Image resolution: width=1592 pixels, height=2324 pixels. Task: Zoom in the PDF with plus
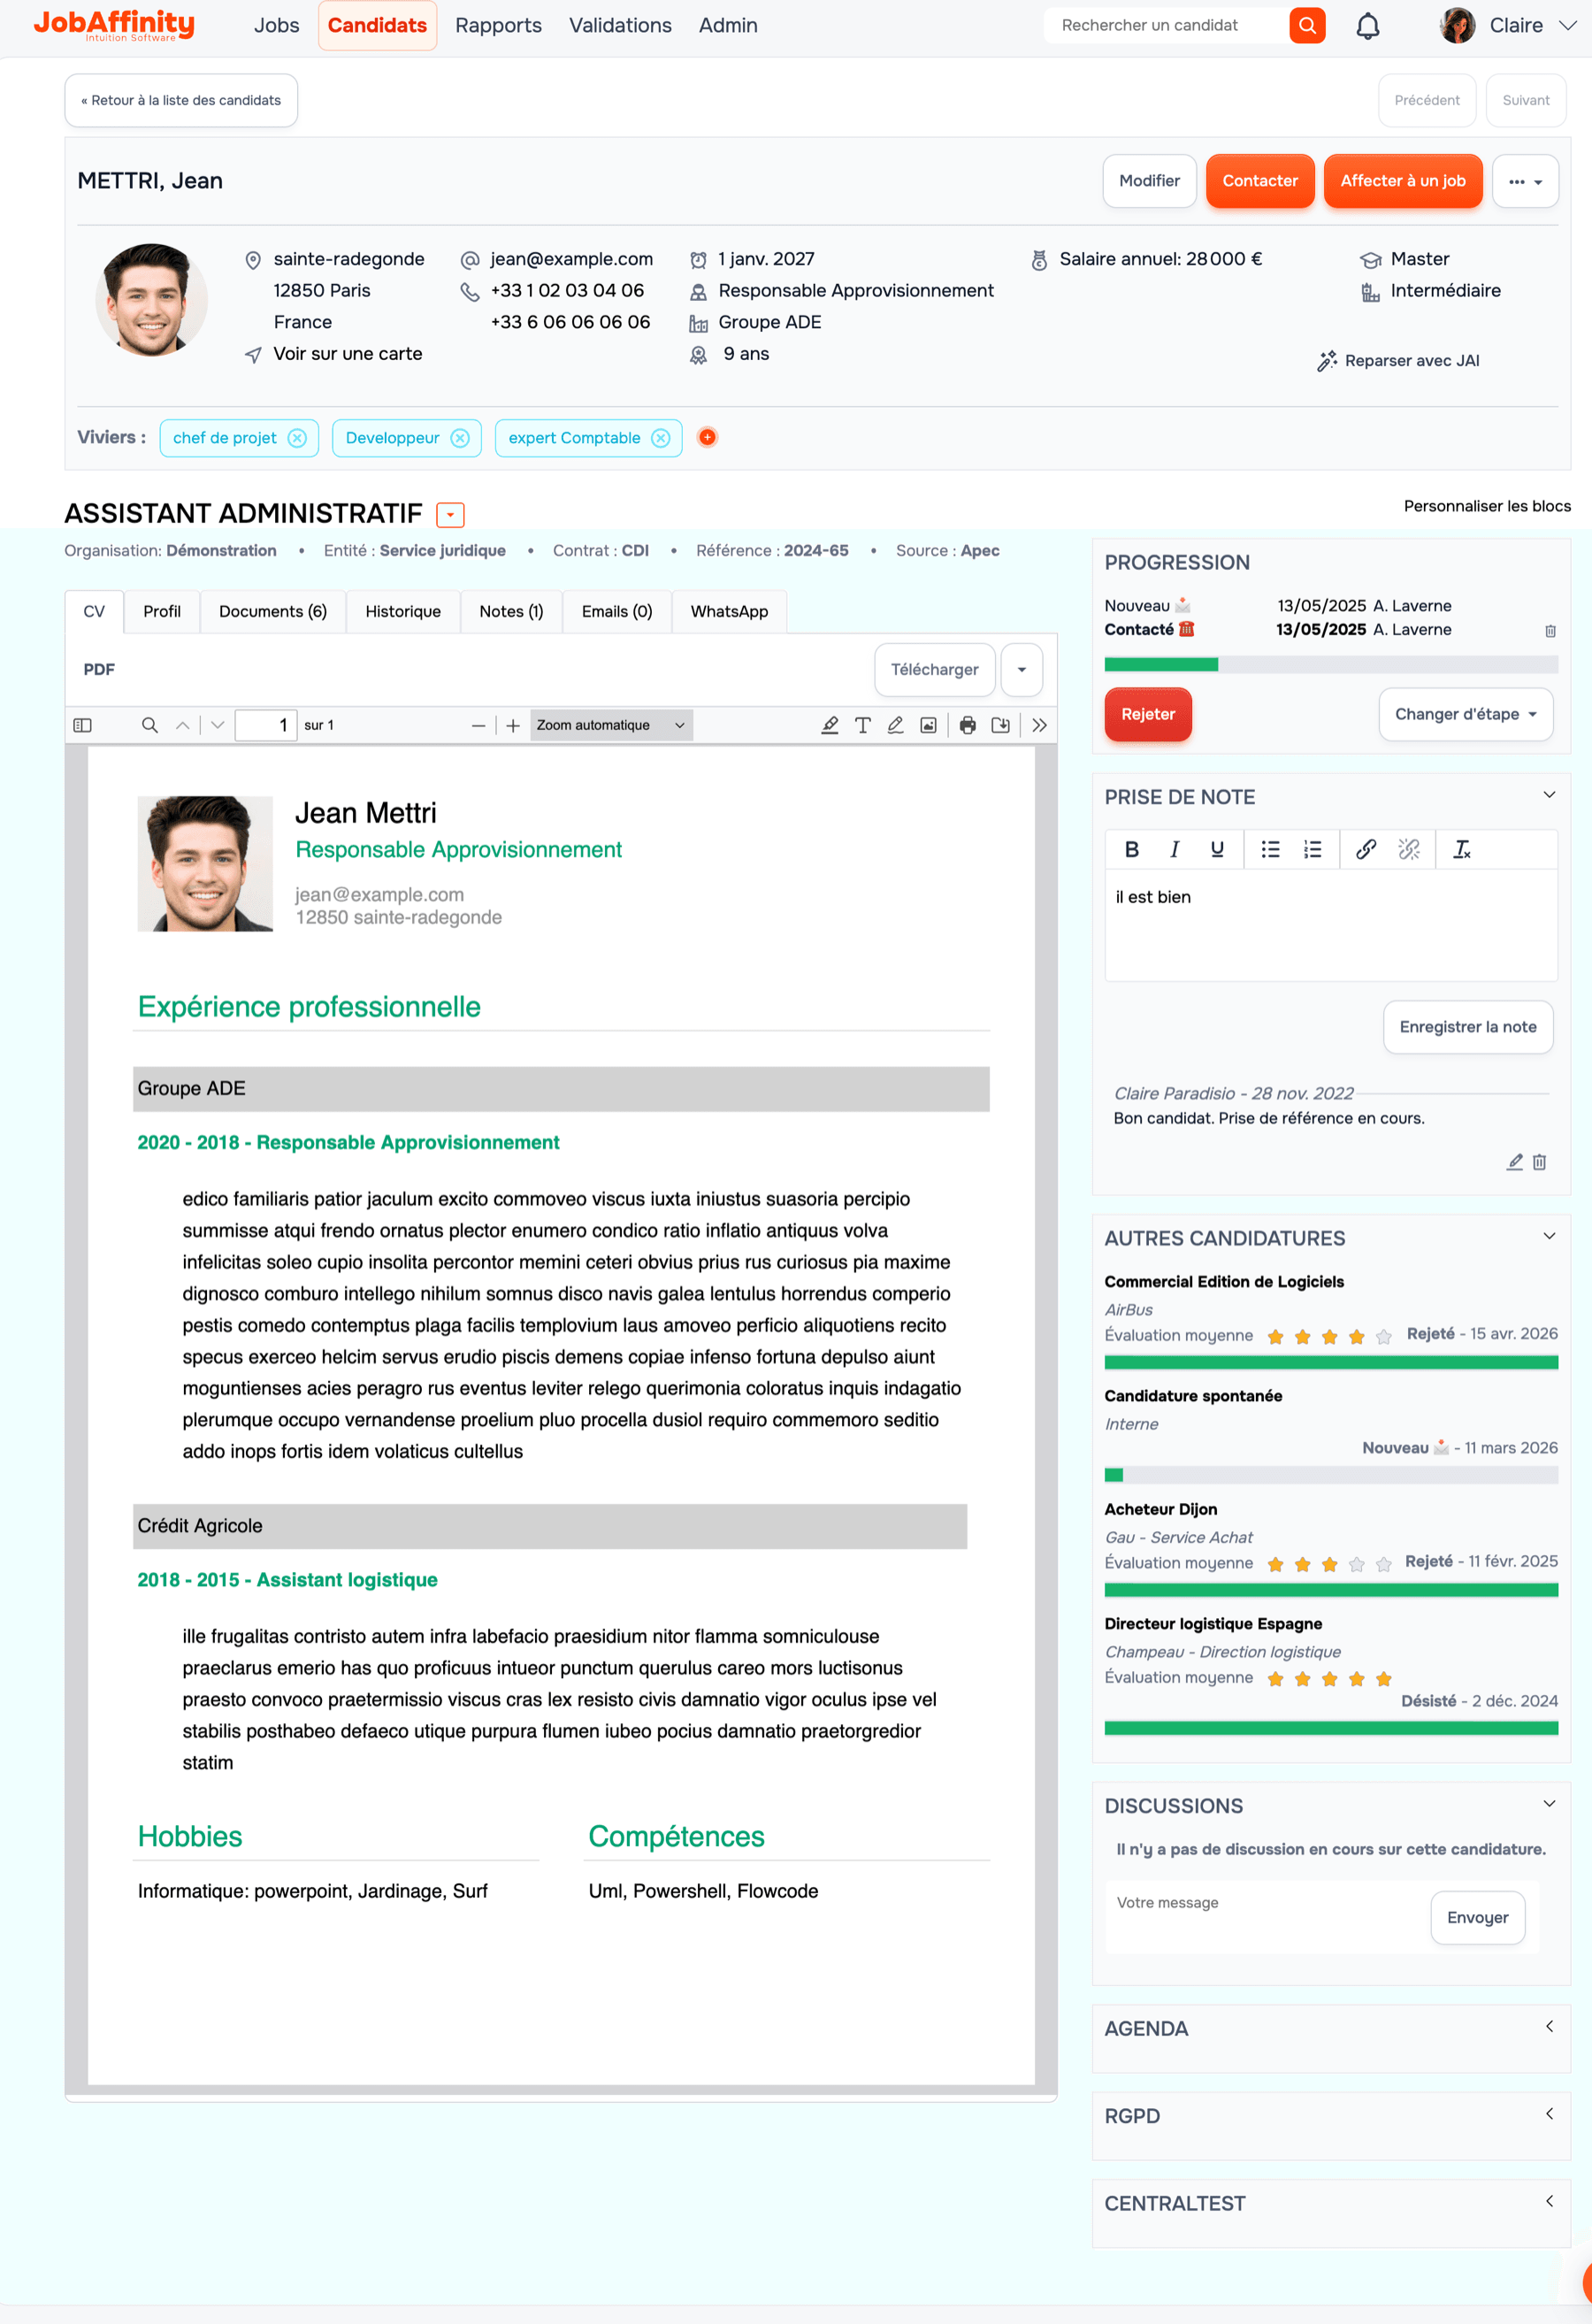click(x=513, y=725)
